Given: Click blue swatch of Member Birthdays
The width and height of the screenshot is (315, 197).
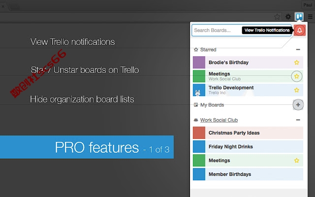Looking at the screenshot, I should pos(199,174).
